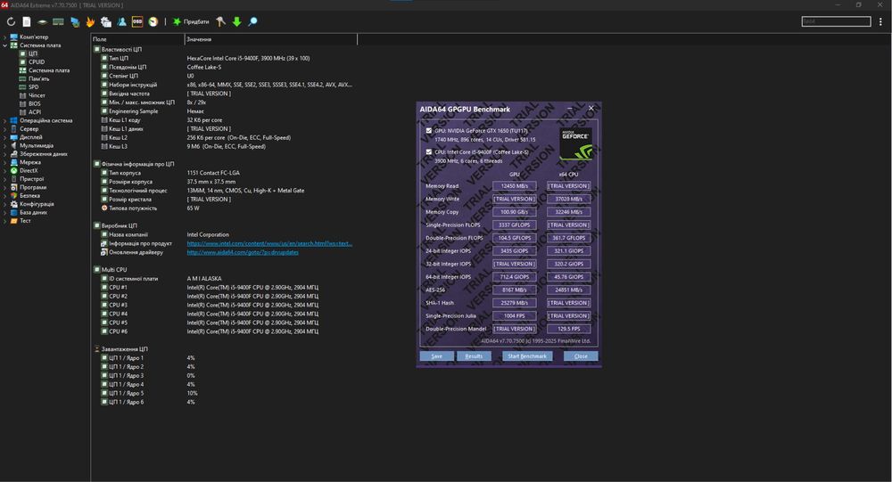Image resolution: width=892 pixels, height=482 pixels.
Task: Click the gauge sensor panel toolbar icon
Action: [153, 21]
